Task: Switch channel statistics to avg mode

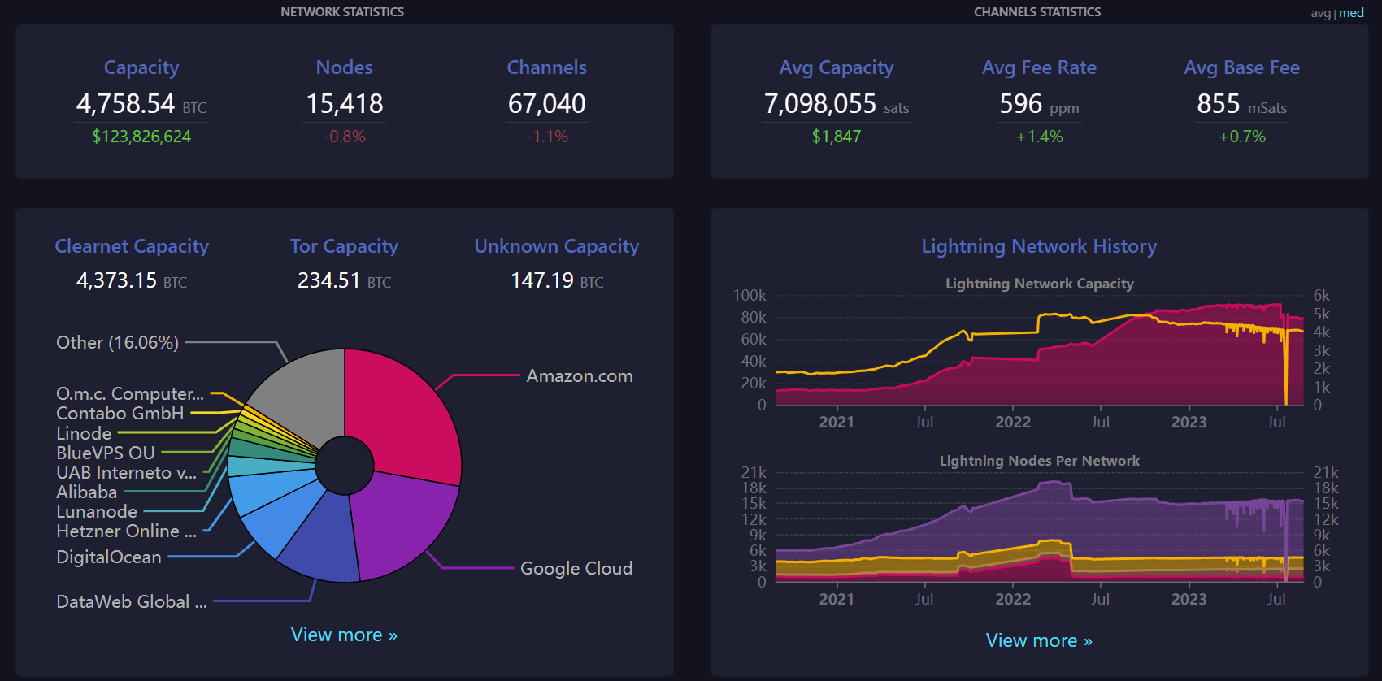Action: tap(1320, 13)
